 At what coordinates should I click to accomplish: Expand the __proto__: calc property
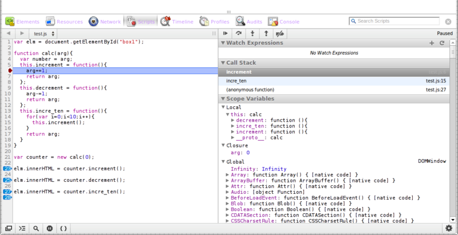click(x=233, y=138)
